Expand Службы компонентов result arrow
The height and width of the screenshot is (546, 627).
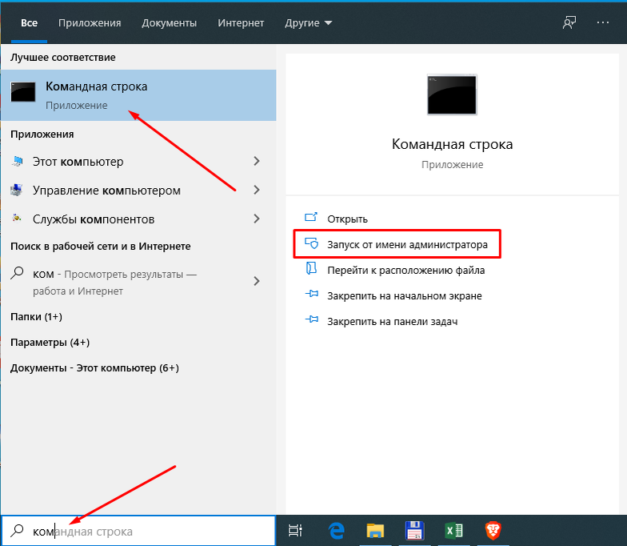[x=257, y=219]
